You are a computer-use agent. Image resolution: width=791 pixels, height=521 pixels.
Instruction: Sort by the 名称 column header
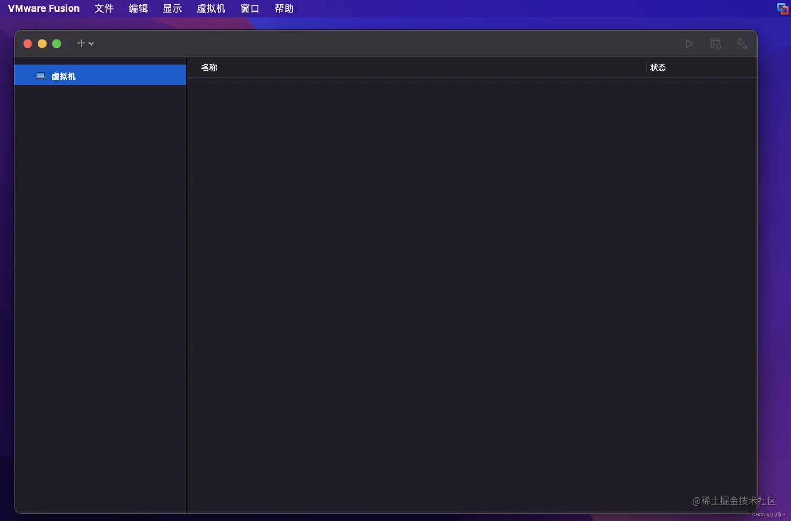tap(209, 67)
